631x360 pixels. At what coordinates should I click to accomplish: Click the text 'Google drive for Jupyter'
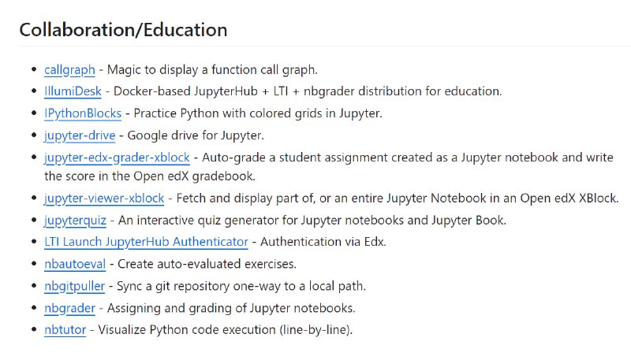pos(194,135)
